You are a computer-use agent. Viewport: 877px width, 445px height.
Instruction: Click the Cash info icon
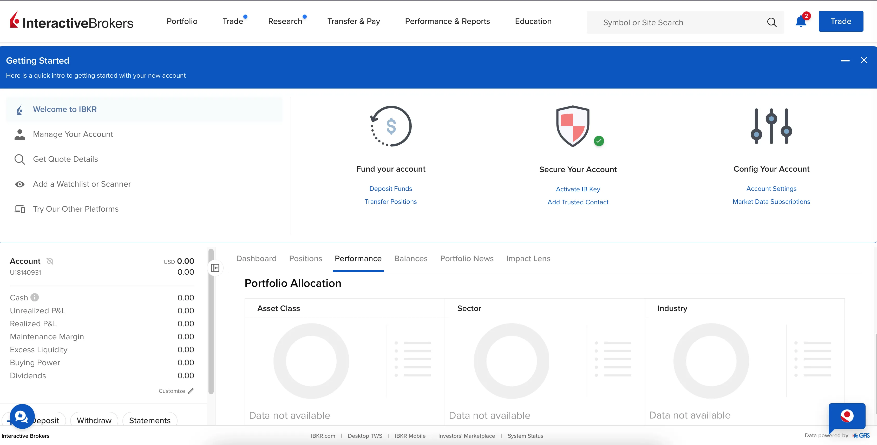coord(35,298)
